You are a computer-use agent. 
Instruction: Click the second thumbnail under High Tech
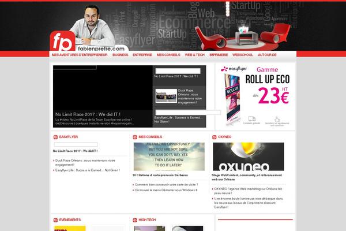pyautogui.click(x=187, y=228)
